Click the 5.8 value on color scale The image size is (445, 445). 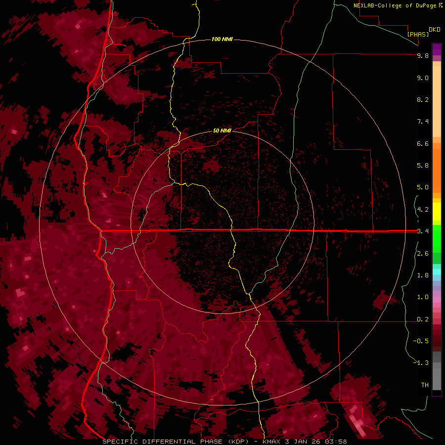pyautogui.click(x=423, y=166)
